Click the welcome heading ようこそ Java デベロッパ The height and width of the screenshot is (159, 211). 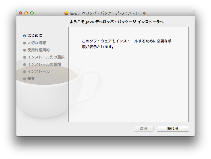[x=116, y=22]
